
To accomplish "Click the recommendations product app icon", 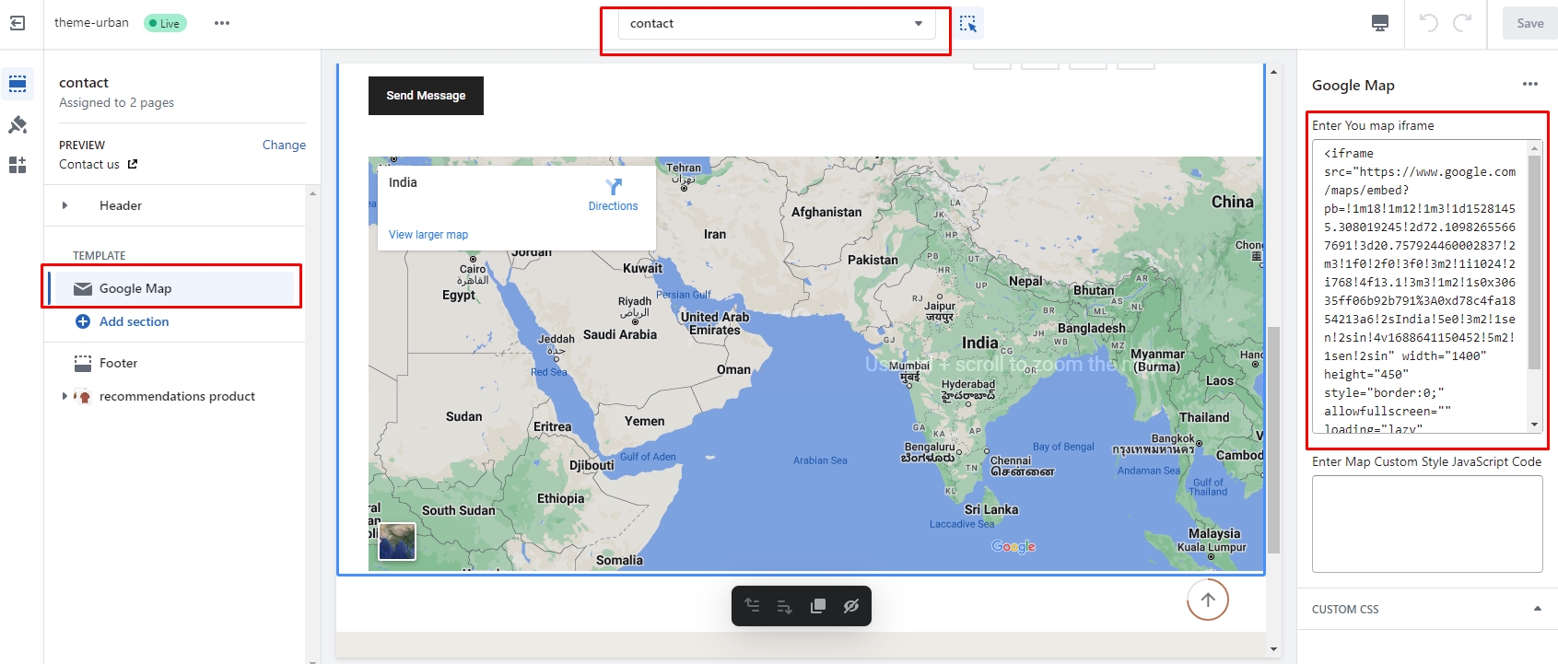I will [83, 396].
